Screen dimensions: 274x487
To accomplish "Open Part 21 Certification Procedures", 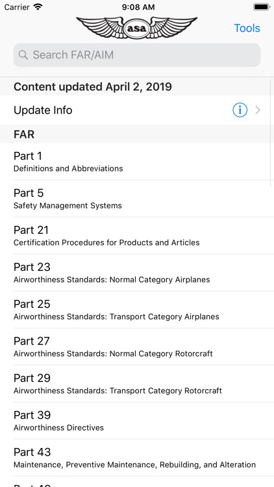I will click(137, 235).
